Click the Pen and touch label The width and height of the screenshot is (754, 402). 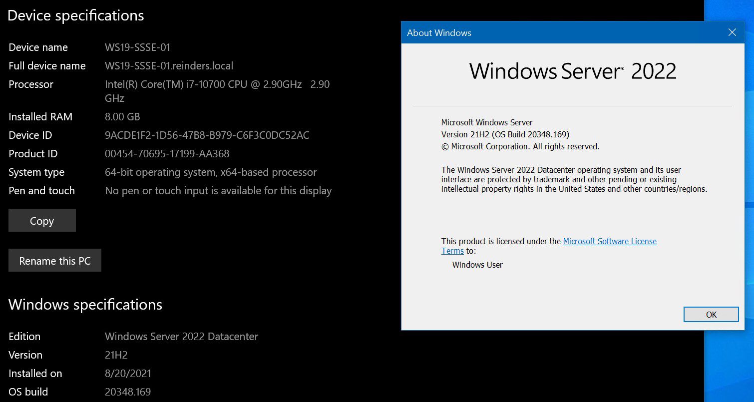(x=41, y=191)
